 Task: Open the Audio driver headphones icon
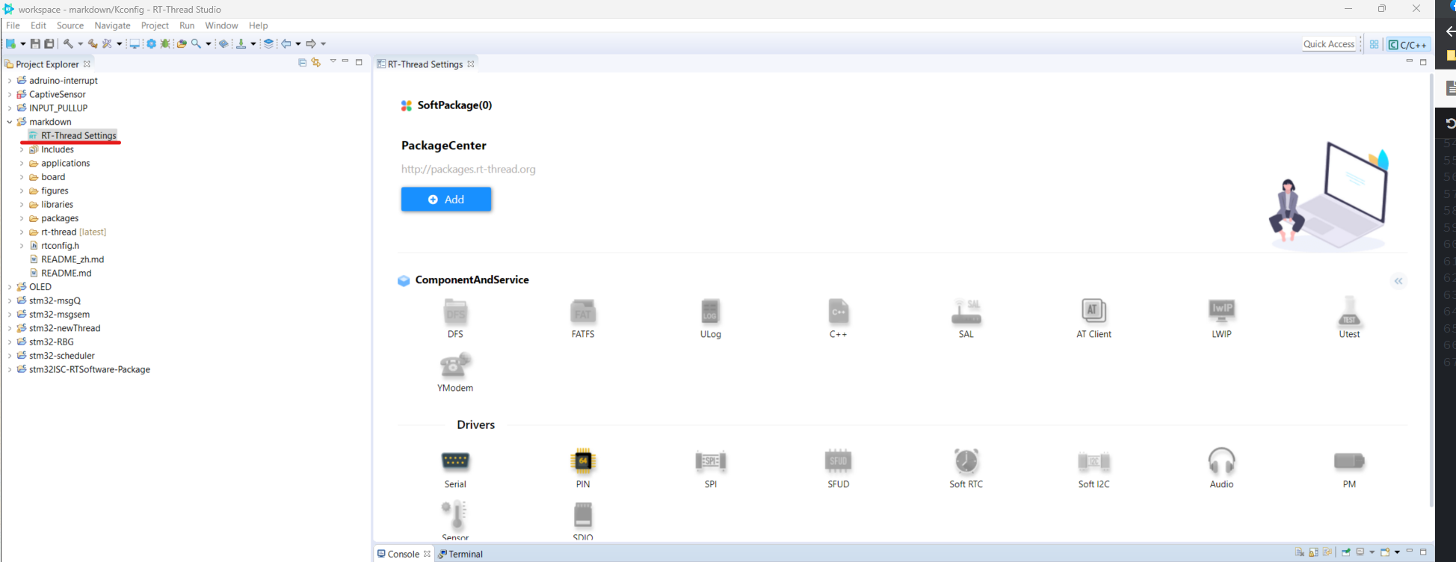(1221, 462)
